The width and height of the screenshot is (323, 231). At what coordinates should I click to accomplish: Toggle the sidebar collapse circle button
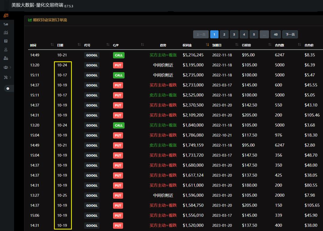[x=8, y=89]
